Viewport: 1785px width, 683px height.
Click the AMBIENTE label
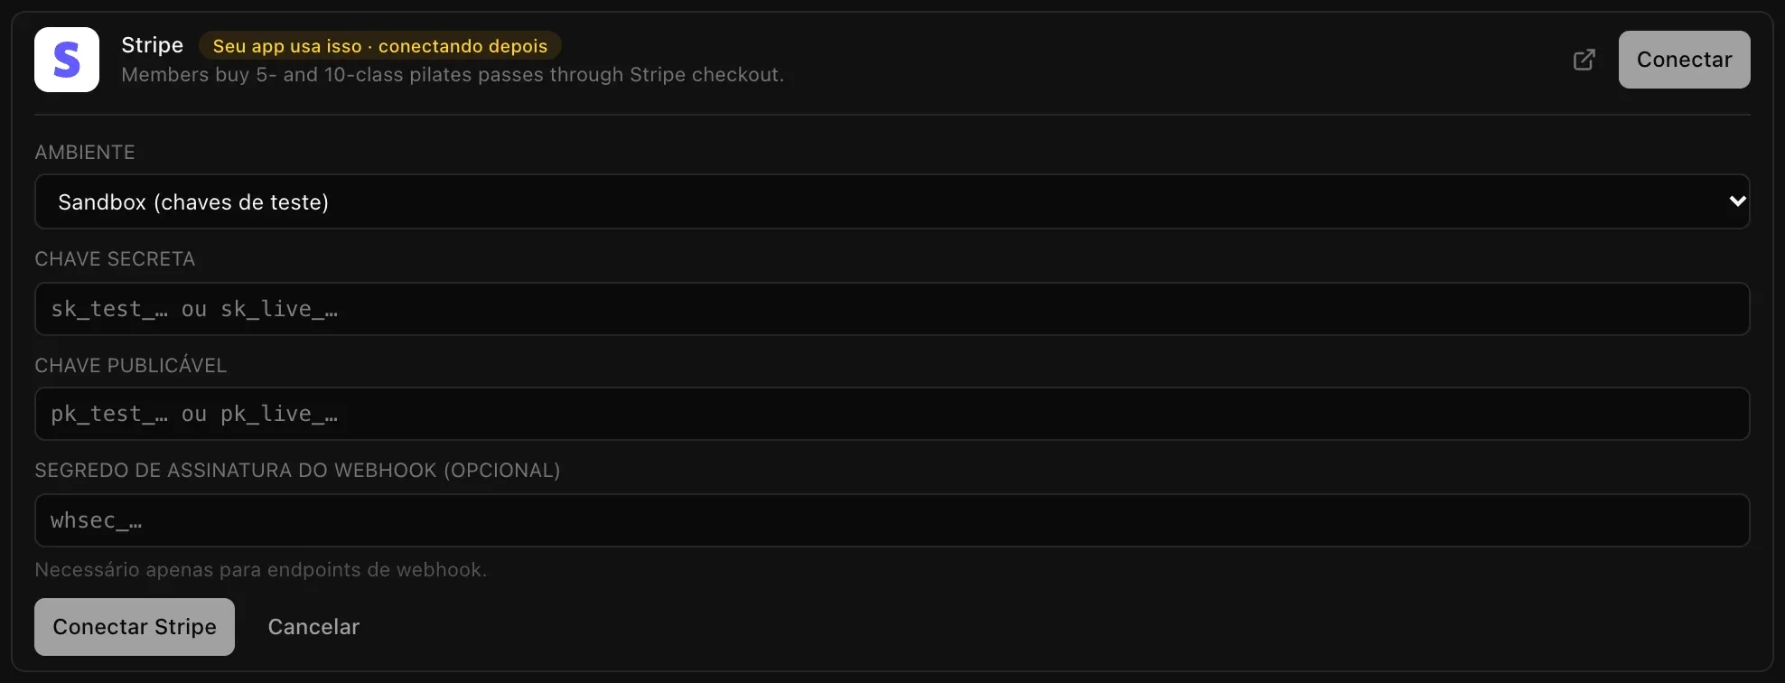(85, 153)
